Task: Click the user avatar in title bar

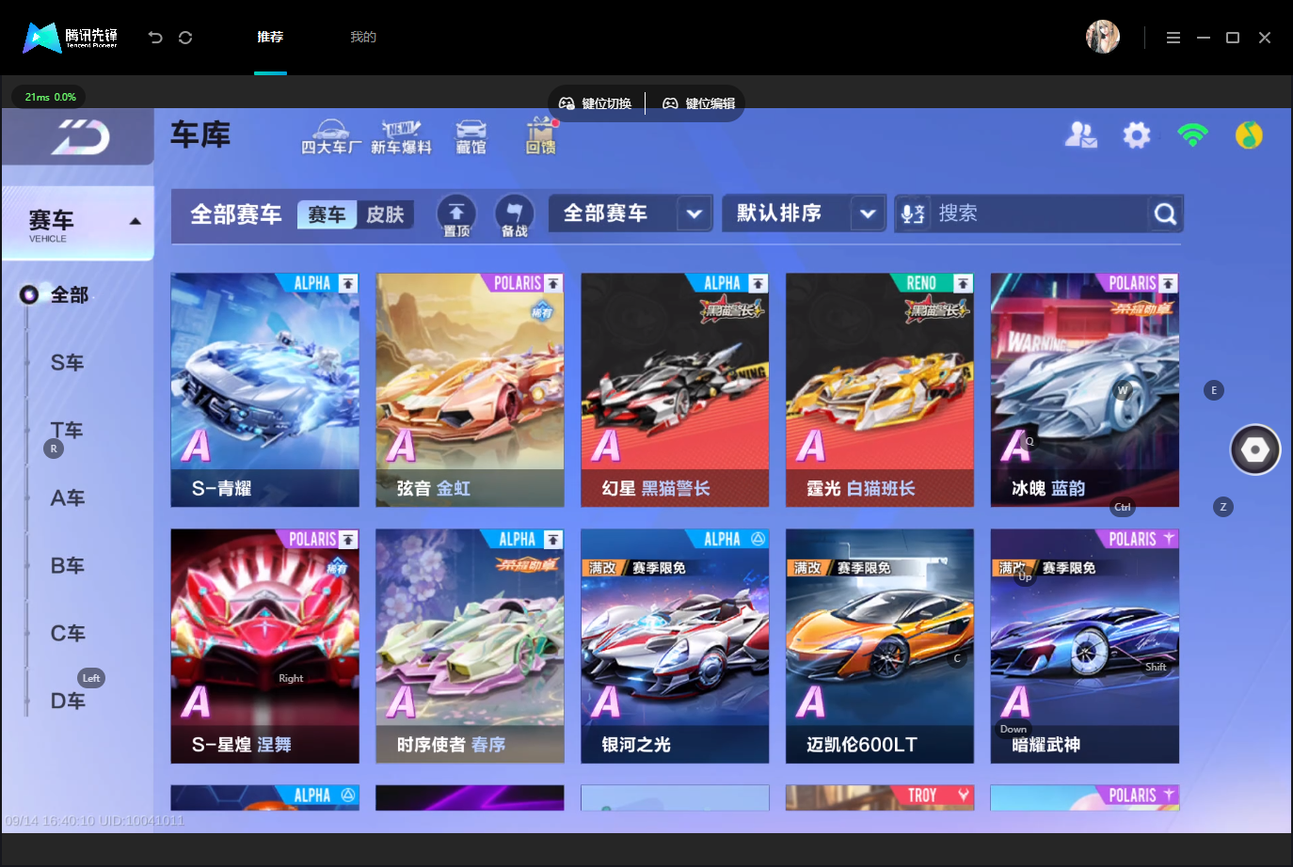Action: [x=1103, y=38]
